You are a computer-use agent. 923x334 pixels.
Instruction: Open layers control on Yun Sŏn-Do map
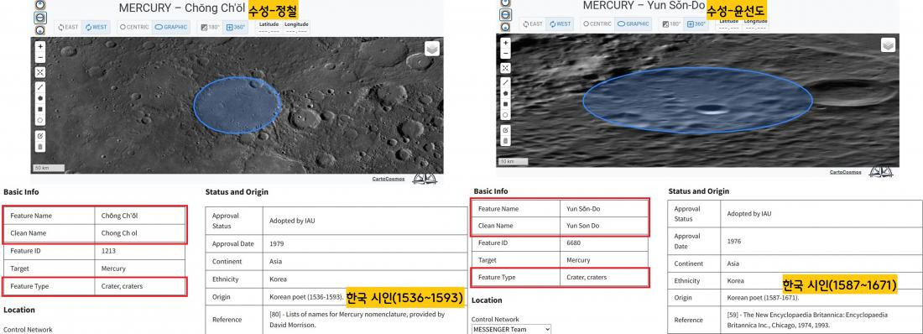889,44
